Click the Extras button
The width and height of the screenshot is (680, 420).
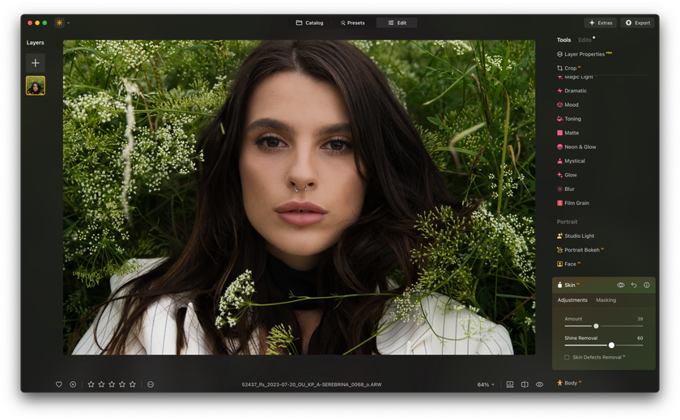pos(600,23)
